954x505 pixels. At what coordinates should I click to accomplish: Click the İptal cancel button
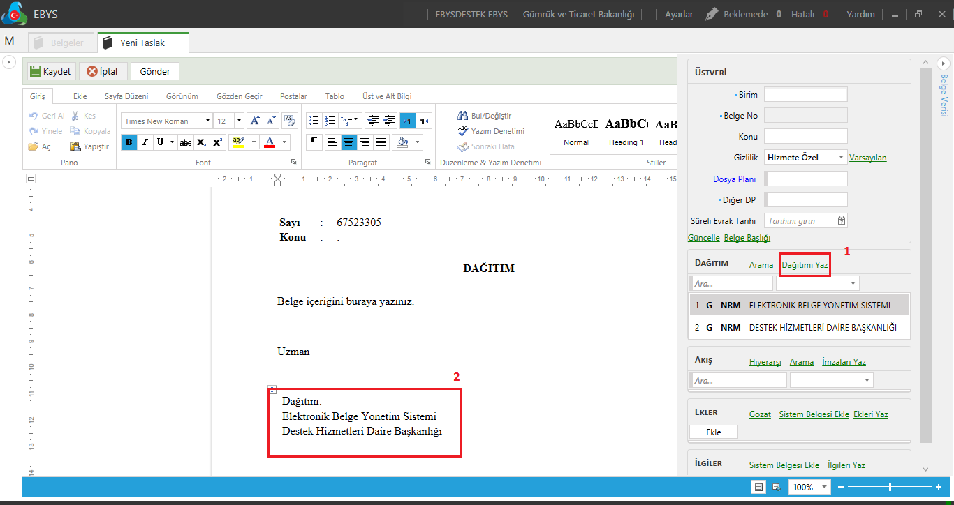[103, 71]
